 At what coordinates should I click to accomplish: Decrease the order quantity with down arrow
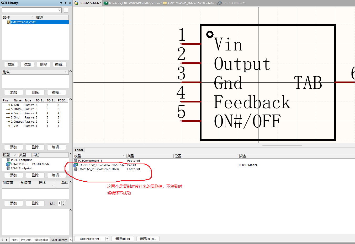pos(64,204)
